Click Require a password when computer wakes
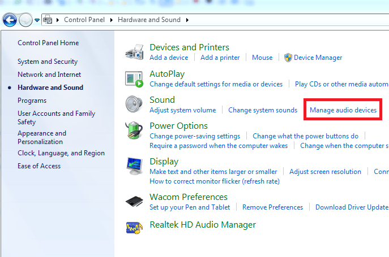The image size is (389, 257). pos(219,146)
